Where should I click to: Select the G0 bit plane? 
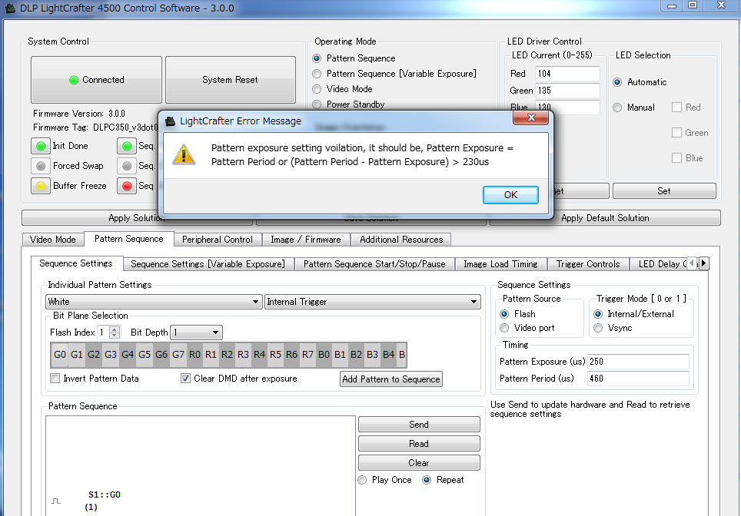pyautogui.click(x=59, y=355)
